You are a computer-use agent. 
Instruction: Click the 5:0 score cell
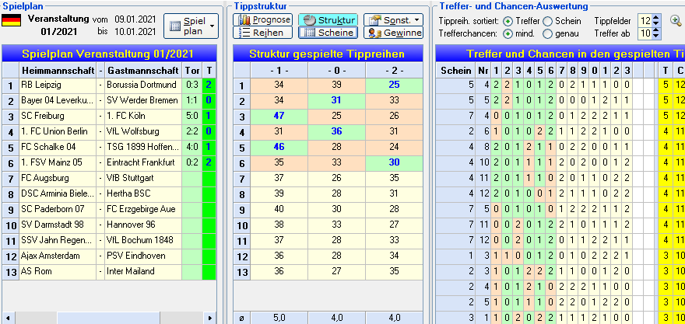191,116
